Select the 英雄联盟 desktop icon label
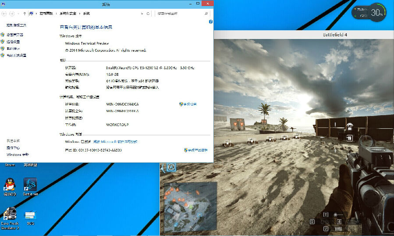 pyautogui.click(x=30, y=165)
